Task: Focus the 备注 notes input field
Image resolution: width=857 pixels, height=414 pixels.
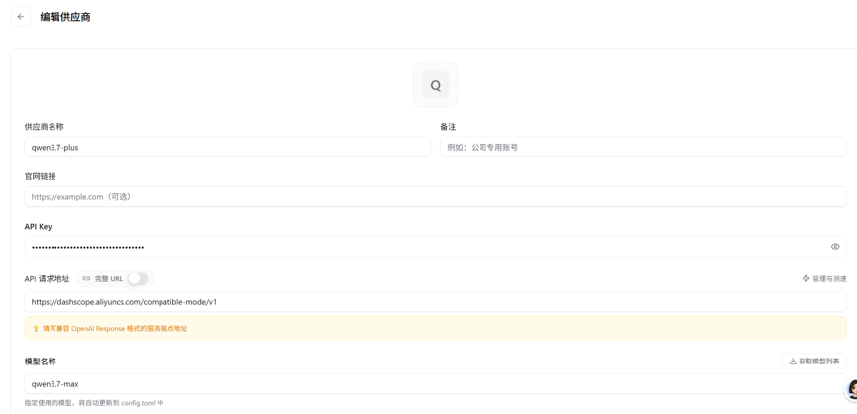Action: pyautogui.click(x=643, y=147)
